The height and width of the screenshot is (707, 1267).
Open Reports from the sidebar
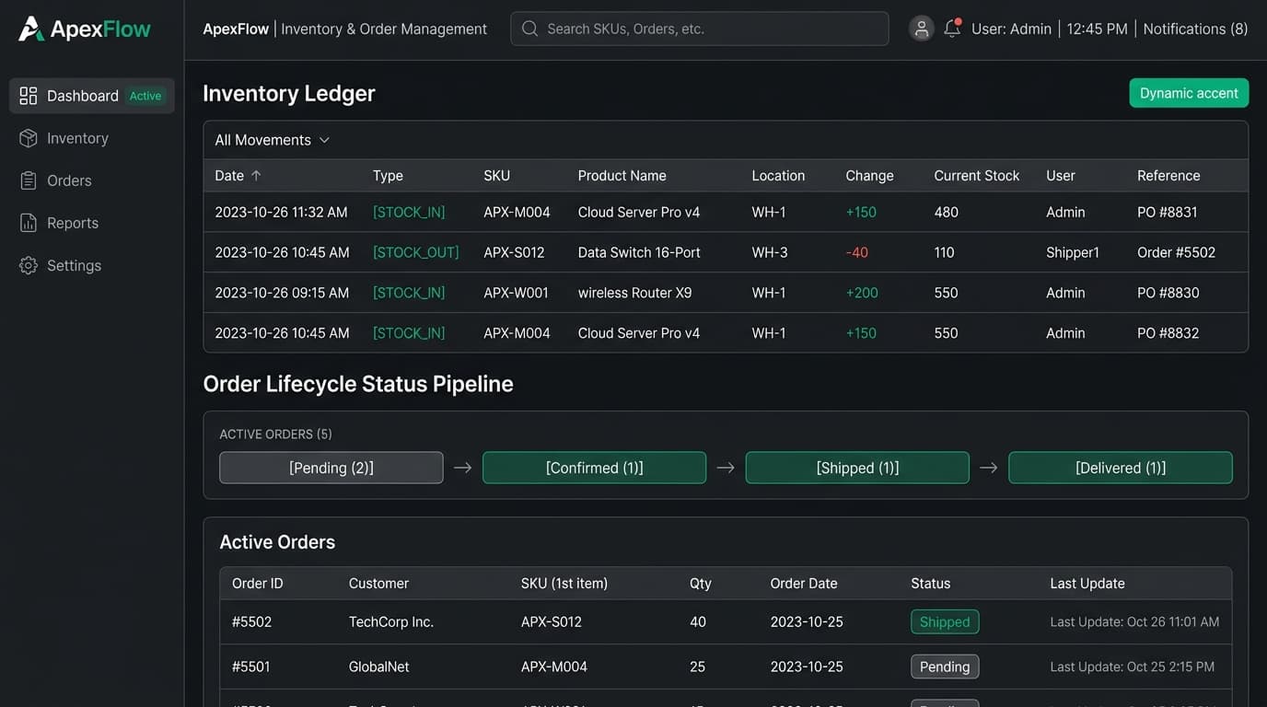(92, 223)
